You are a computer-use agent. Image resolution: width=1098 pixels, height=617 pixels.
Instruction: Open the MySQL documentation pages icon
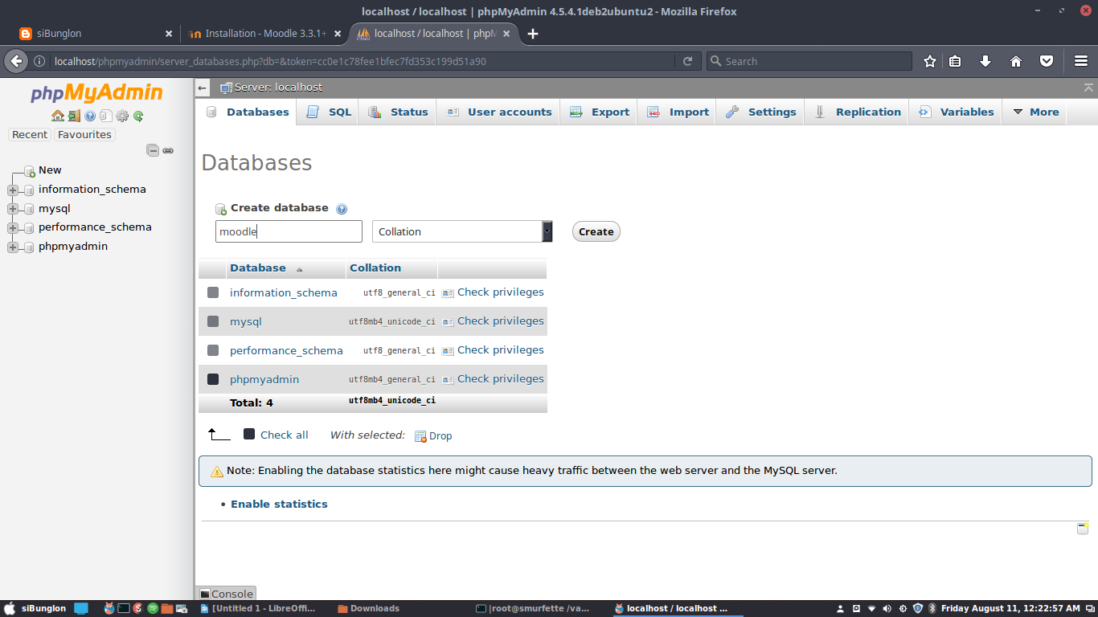coord(106,116)
